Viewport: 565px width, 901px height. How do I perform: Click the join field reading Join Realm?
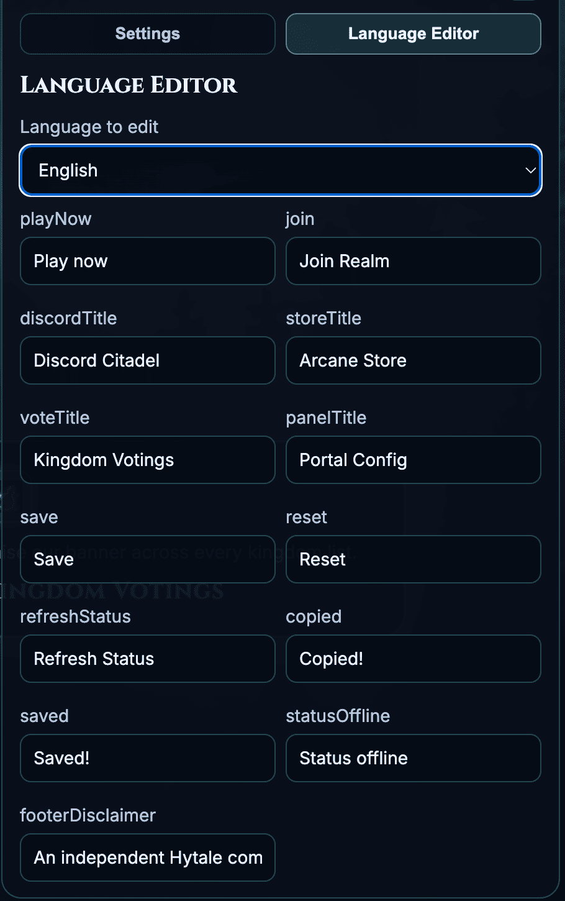[x=413, y=262]
